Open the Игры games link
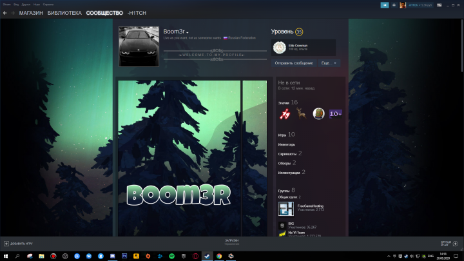Viewport: 464px width, 261px height. pyautogui.click(x=282, y=135)
